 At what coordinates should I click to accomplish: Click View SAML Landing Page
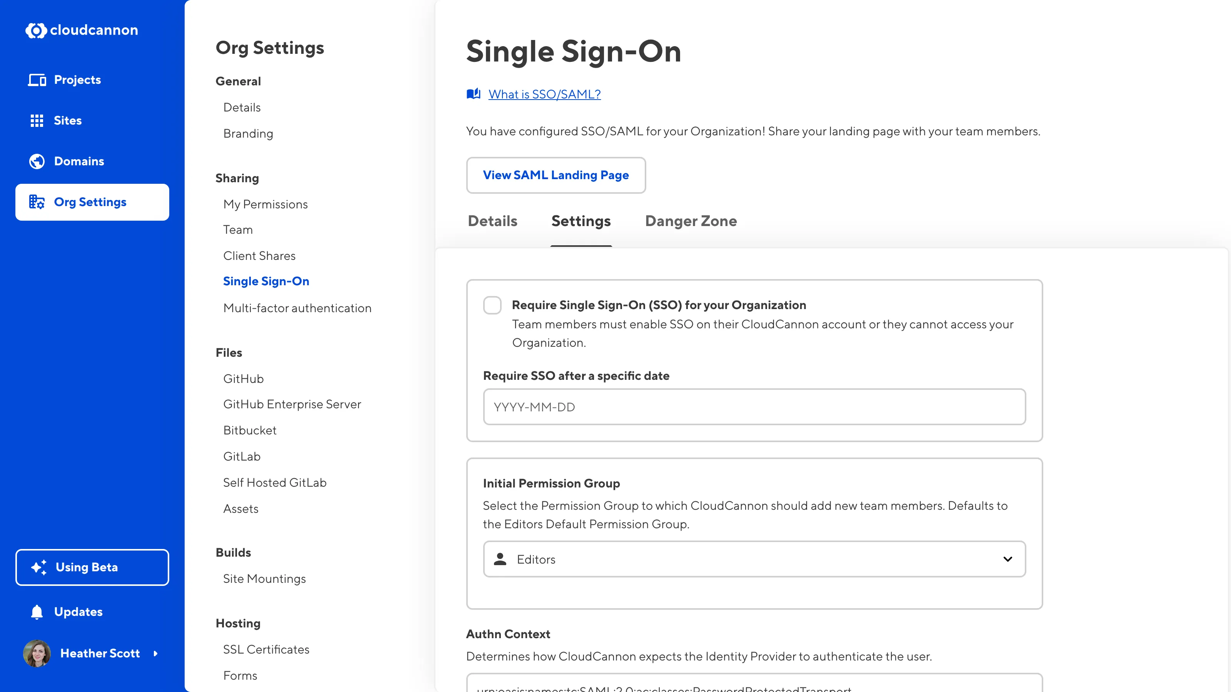click(x=556, y=175)
